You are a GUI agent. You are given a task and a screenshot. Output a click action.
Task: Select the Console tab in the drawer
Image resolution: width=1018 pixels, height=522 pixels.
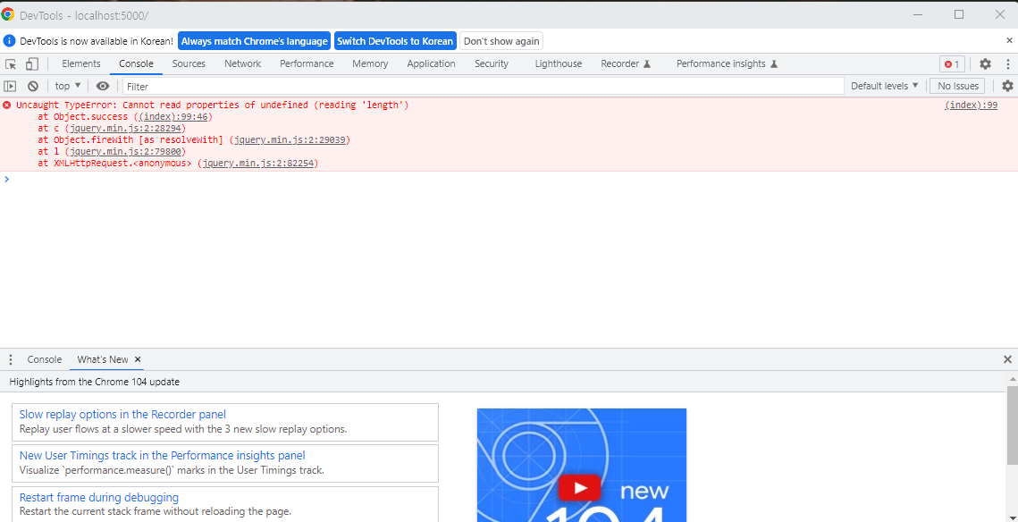coord(44,359)
